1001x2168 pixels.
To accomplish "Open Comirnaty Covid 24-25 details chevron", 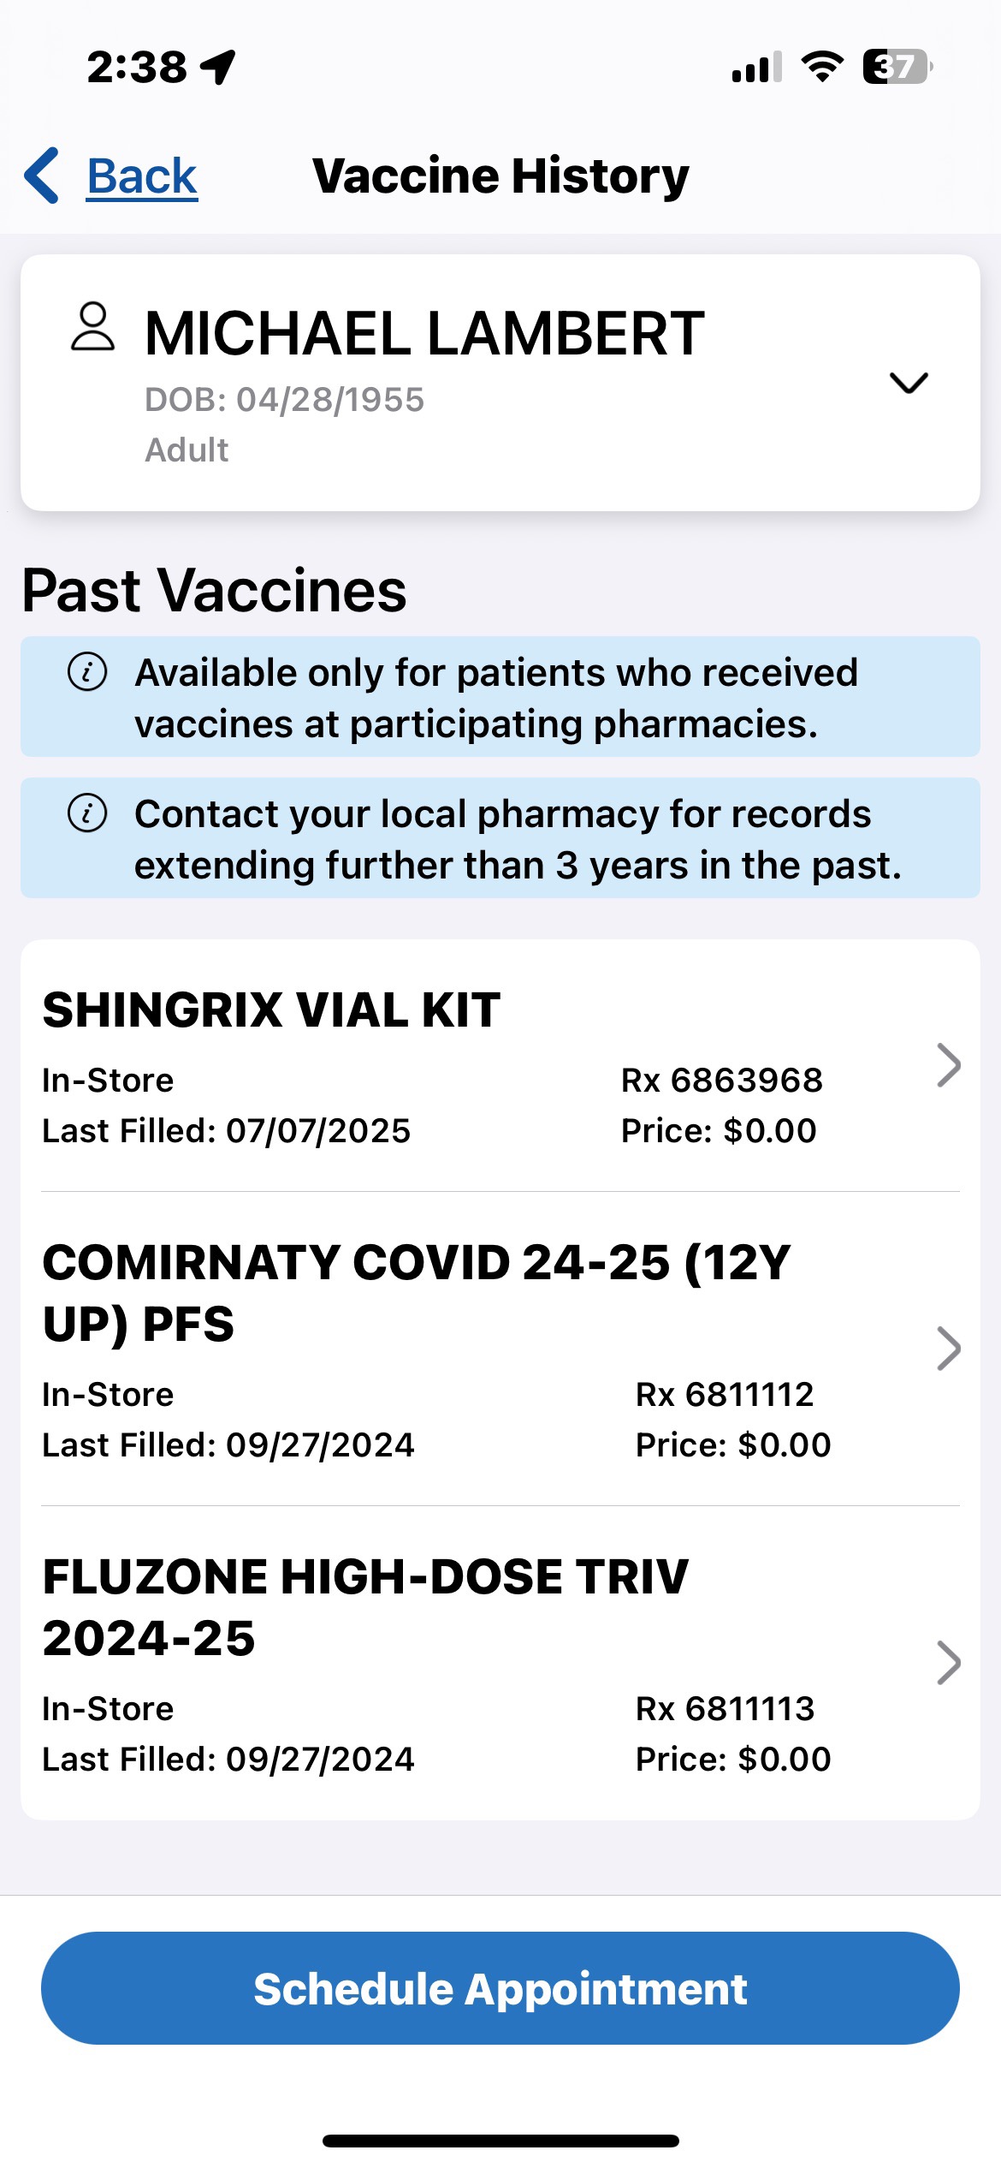I will pos(948,1349).
